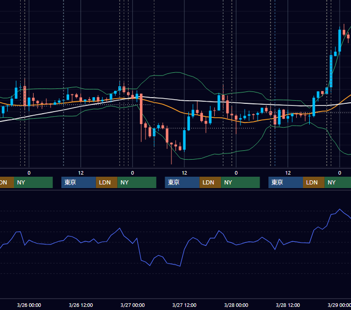The image size is (351, 310).
Task: Click hour label 12 above the 3/26 12:00 date
Action: (x=81, y=173)
